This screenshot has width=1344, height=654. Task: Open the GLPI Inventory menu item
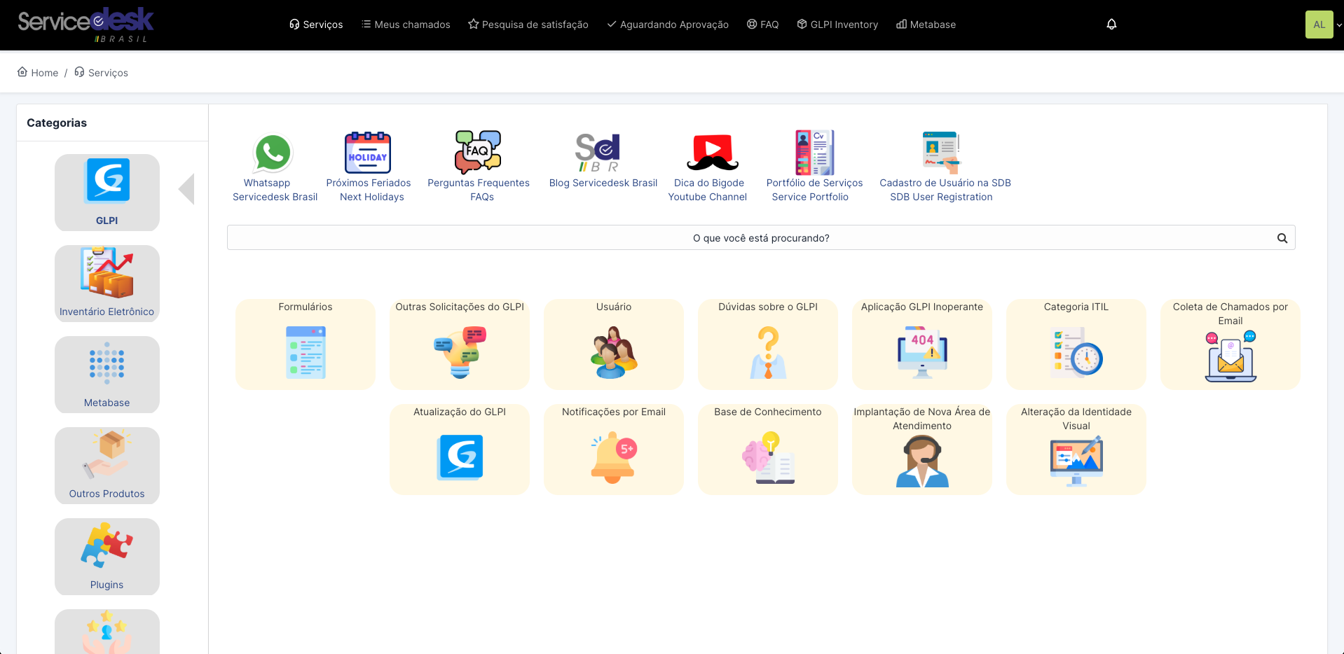pos(837,24)
